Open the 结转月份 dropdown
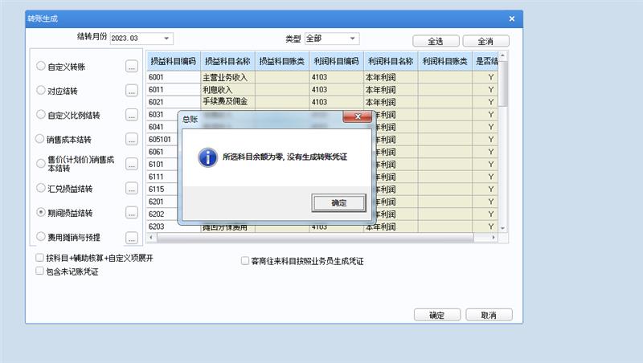This screenshot has width=643, height=363. click(166, 39)
